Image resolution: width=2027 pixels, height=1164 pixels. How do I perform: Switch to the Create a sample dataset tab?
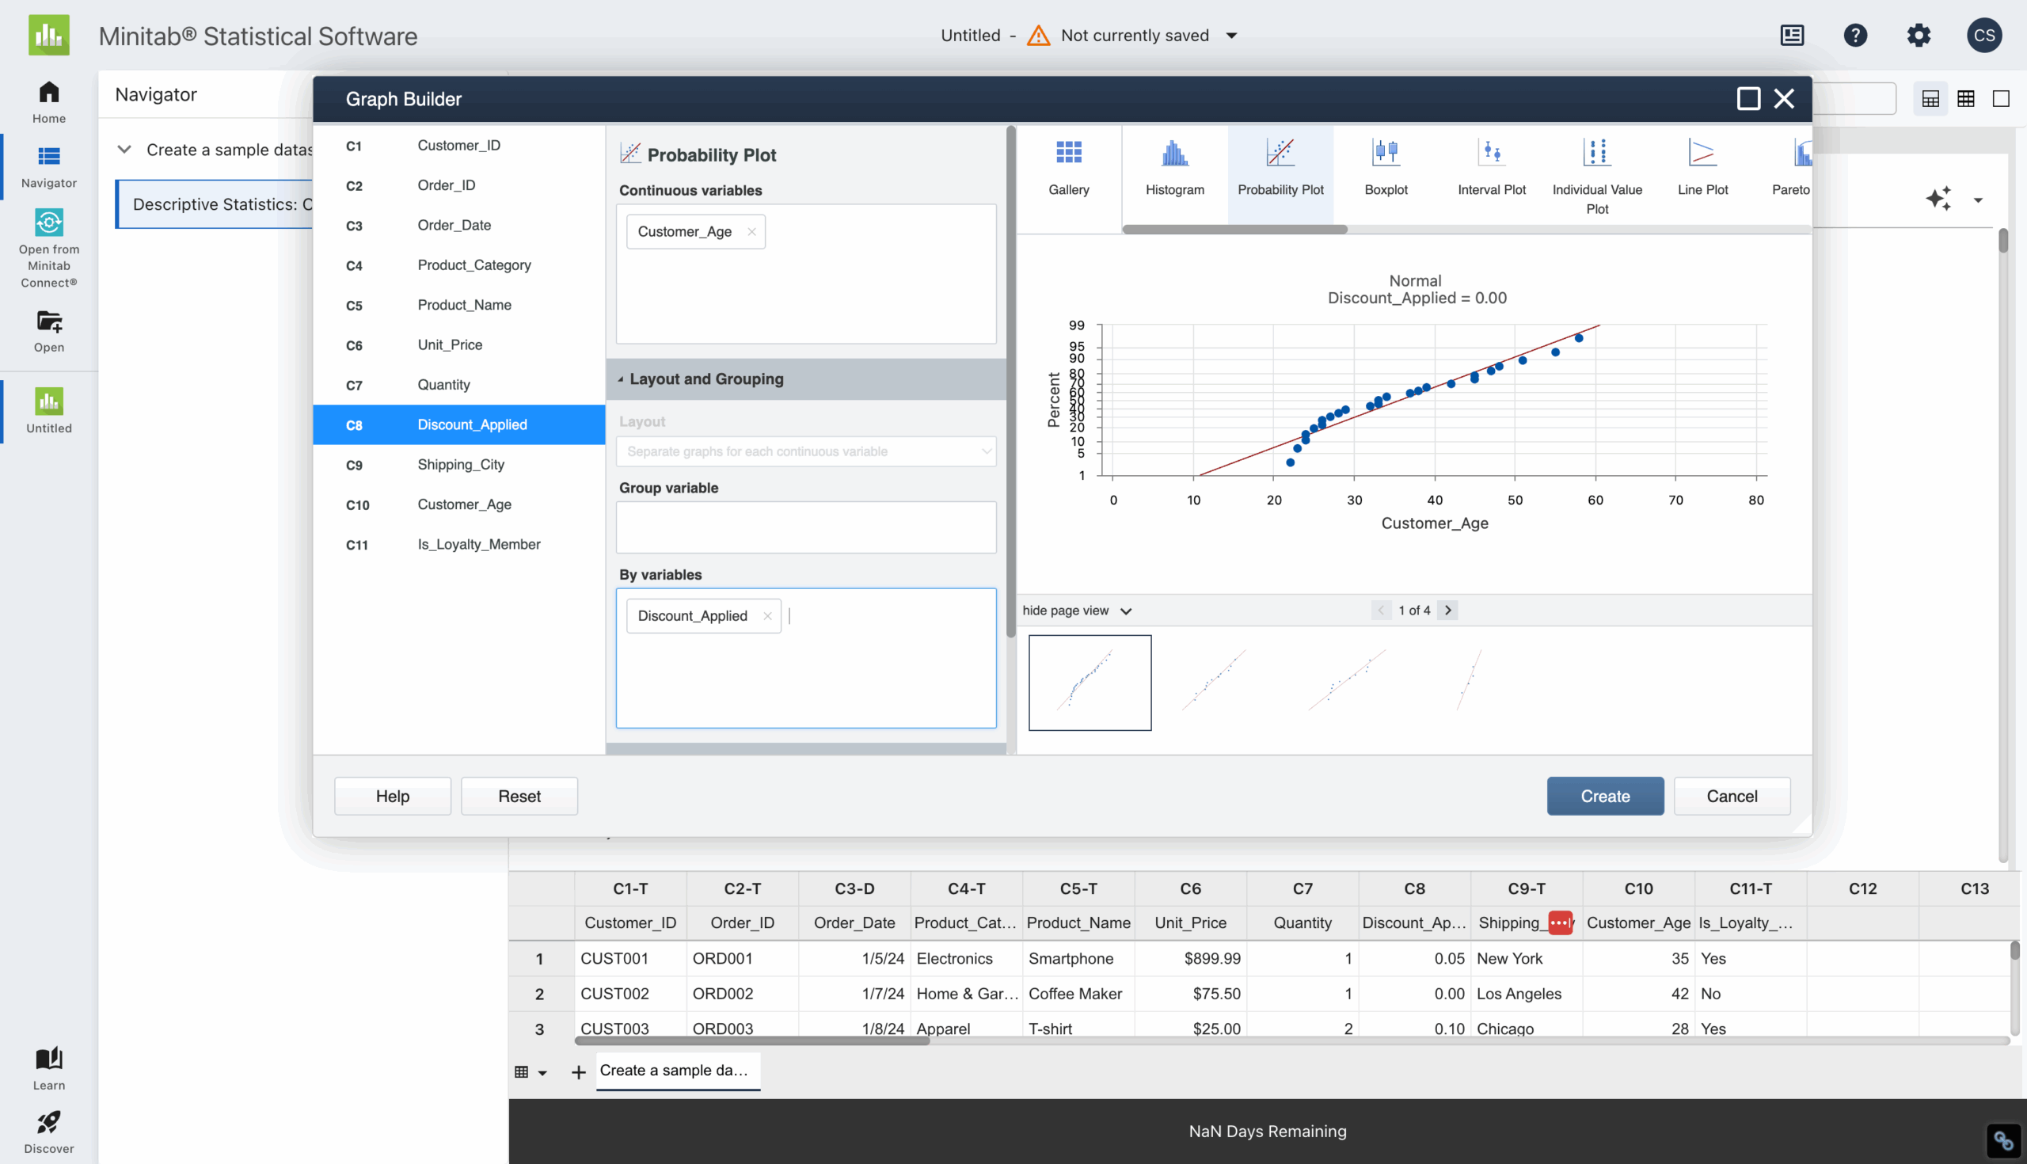(677, 1071)
